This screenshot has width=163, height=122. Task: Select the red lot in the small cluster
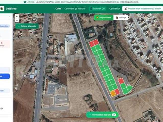tap(121, 81)
